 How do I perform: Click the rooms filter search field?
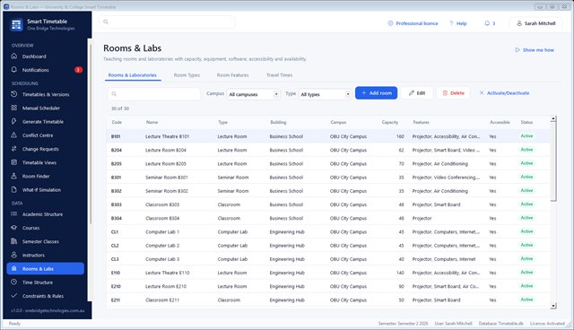153,94
